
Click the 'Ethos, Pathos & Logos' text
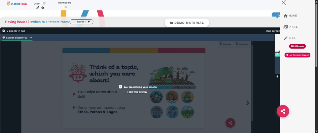pos(98,112)
